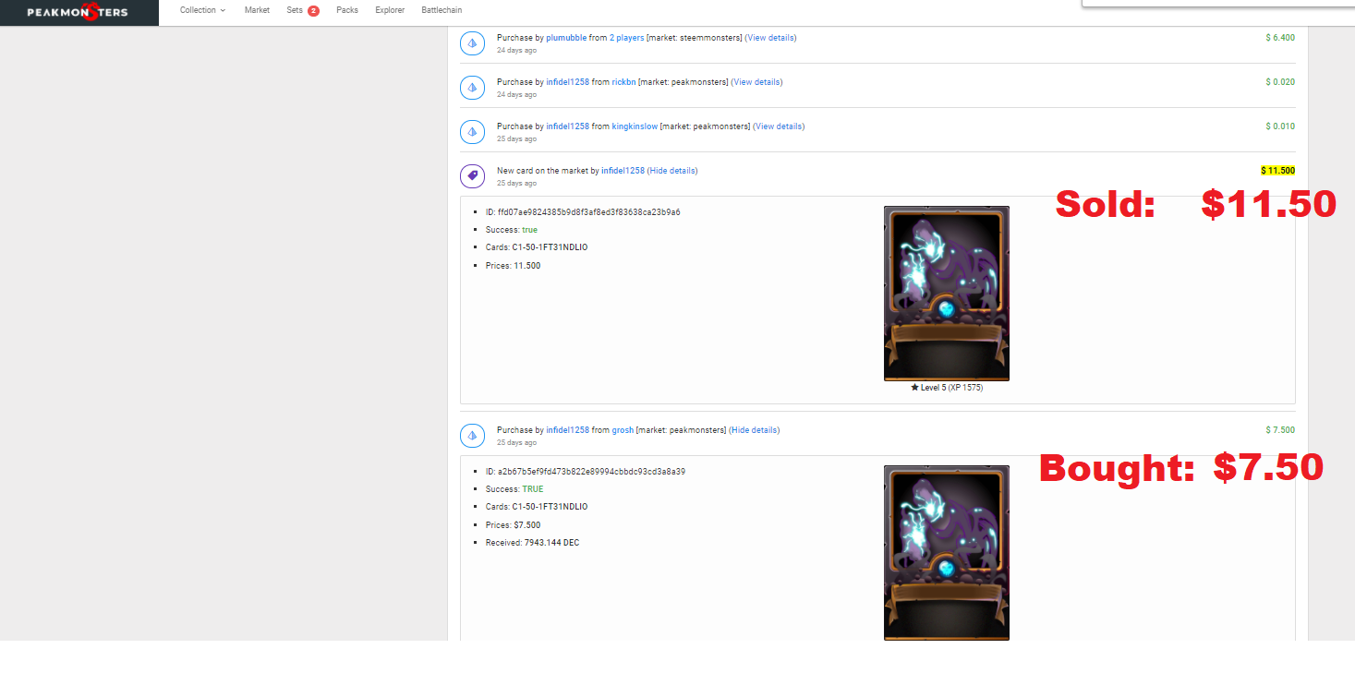Open infidel1258 link in the rickbn purchase row

[x=567, y=82]
